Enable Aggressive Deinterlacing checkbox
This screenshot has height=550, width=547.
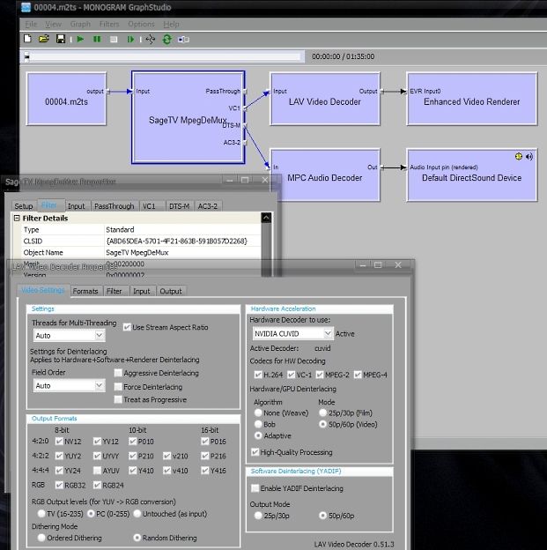coord(118,373)
